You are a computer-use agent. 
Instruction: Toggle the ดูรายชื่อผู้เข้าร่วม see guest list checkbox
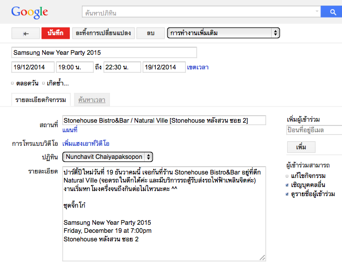click(287, 194)
